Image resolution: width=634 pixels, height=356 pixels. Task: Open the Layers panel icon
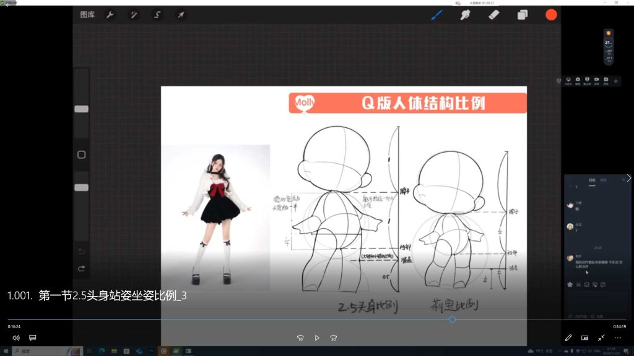[523, 15]
